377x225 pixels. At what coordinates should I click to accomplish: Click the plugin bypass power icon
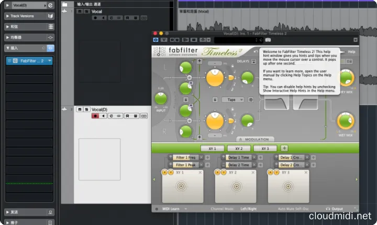(x=156, y=40)
